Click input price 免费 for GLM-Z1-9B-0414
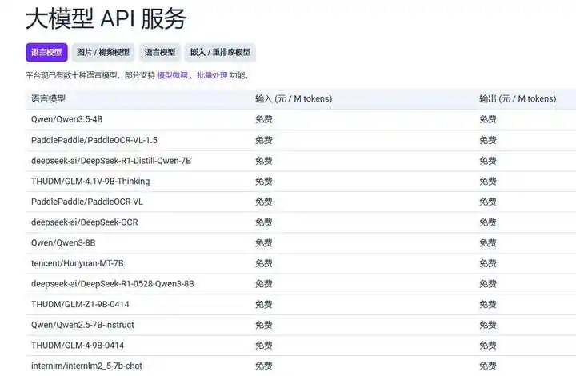This screenshot has width=576, height=376. (264, 304)
